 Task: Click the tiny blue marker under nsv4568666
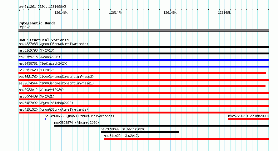45,119
